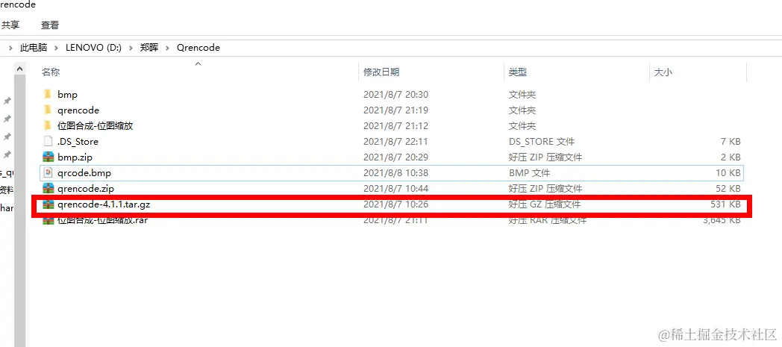Click the qrcode.bmp file name
The width and height of the screenshot is (782, 347).
[84, 173]
